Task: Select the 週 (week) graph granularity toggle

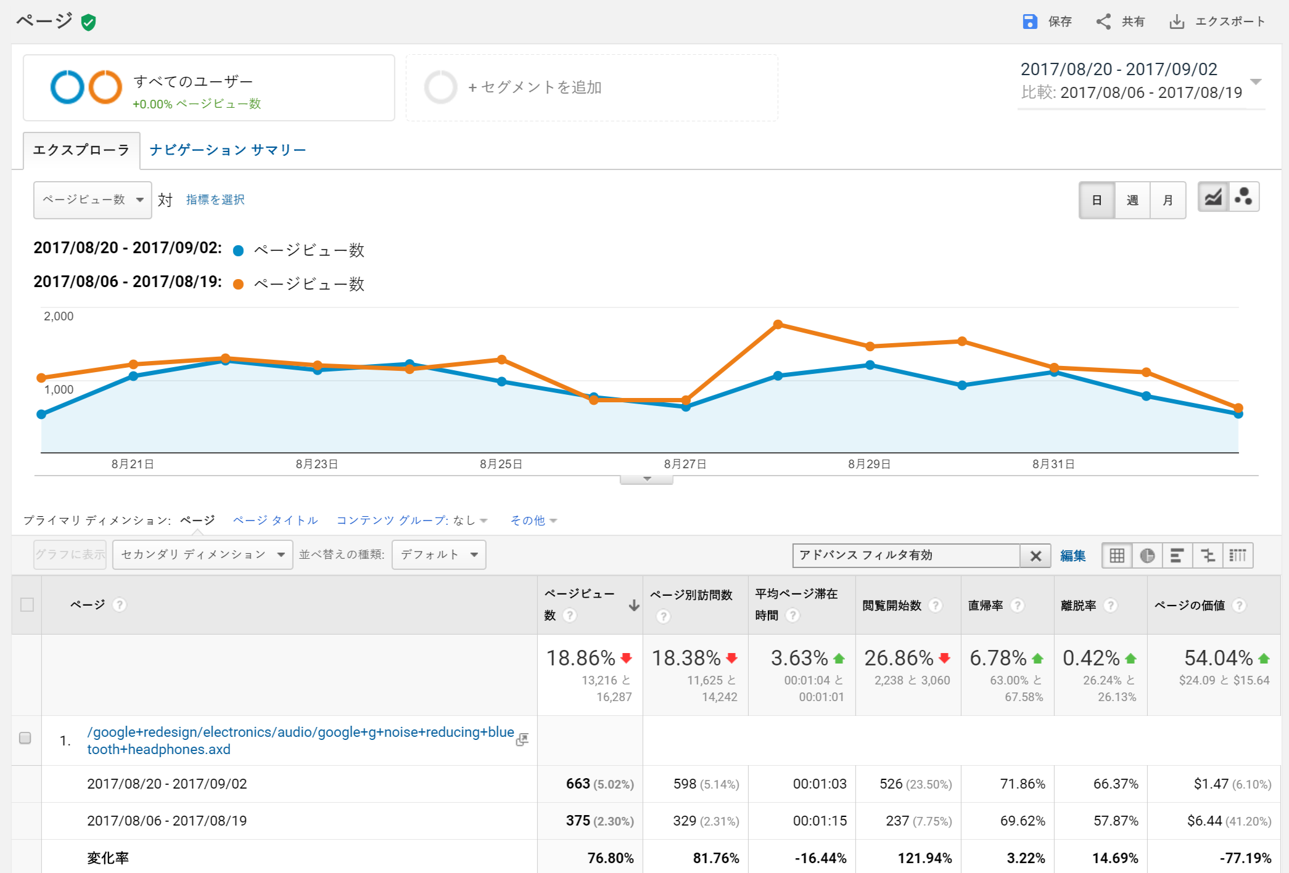Action: [1132, 200]
